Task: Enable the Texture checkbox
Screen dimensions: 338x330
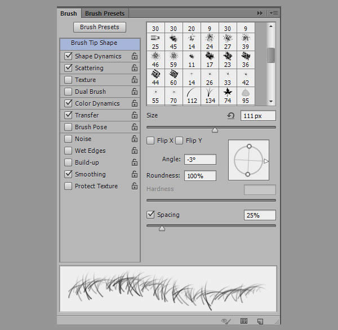Action: 68,80
